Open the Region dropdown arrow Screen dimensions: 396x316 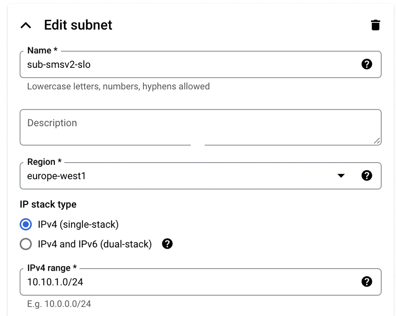coord(341,175)
